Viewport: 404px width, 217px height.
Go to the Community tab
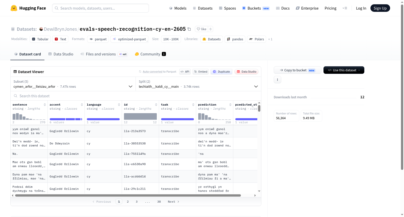point(150,54)
